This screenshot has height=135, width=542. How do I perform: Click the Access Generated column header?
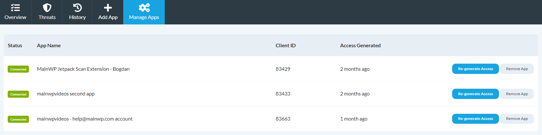click(x=360, y=46)
